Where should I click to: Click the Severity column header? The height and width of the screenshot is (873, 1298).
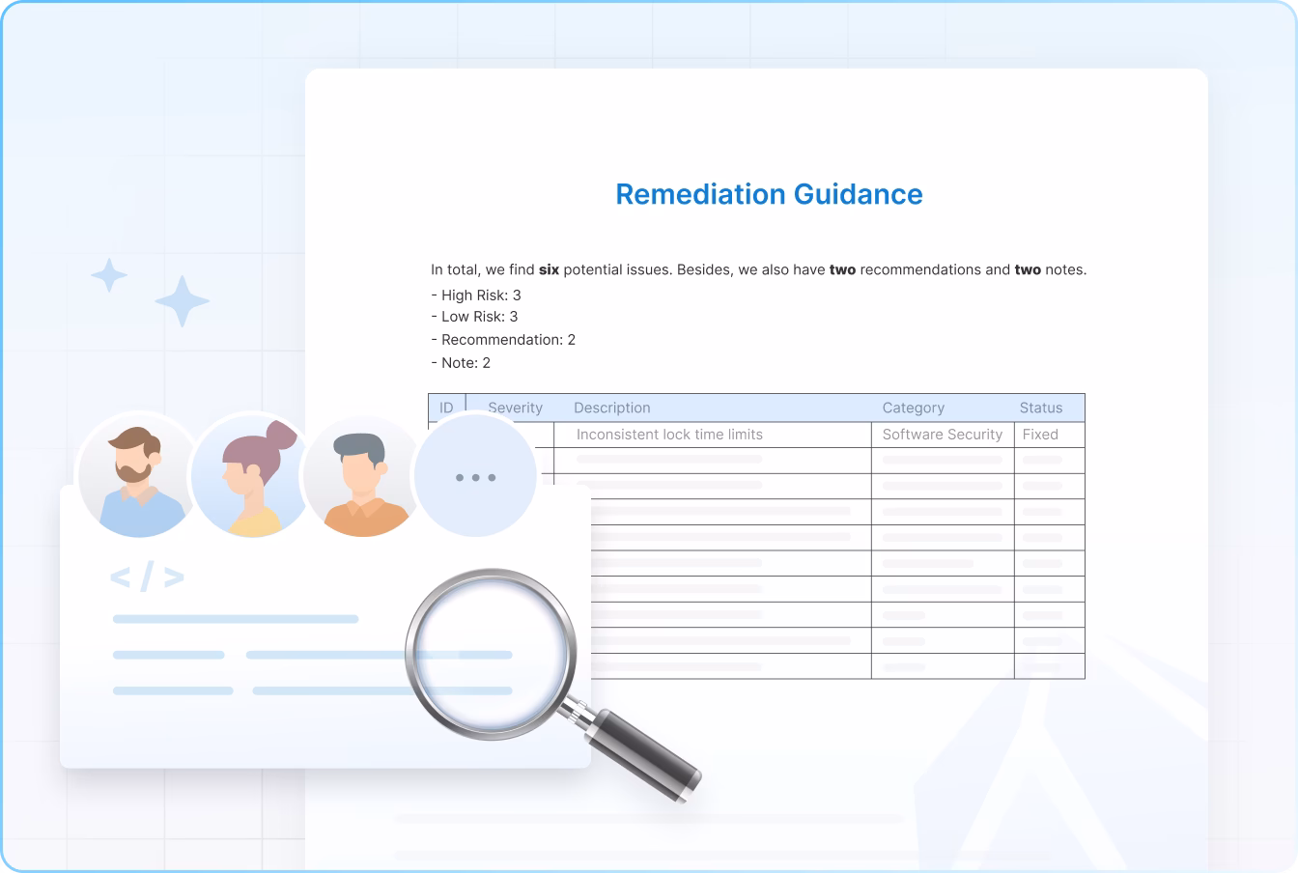click(x=515, y=408)
